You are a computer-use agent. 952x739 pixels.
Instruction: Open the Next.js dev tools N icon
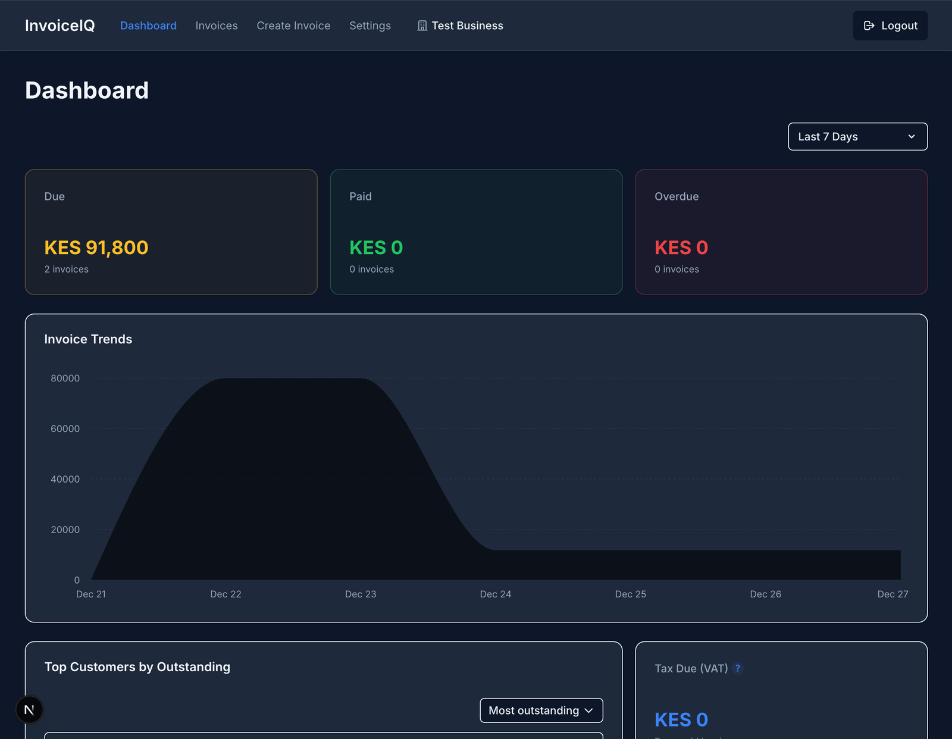click(29, 710)
